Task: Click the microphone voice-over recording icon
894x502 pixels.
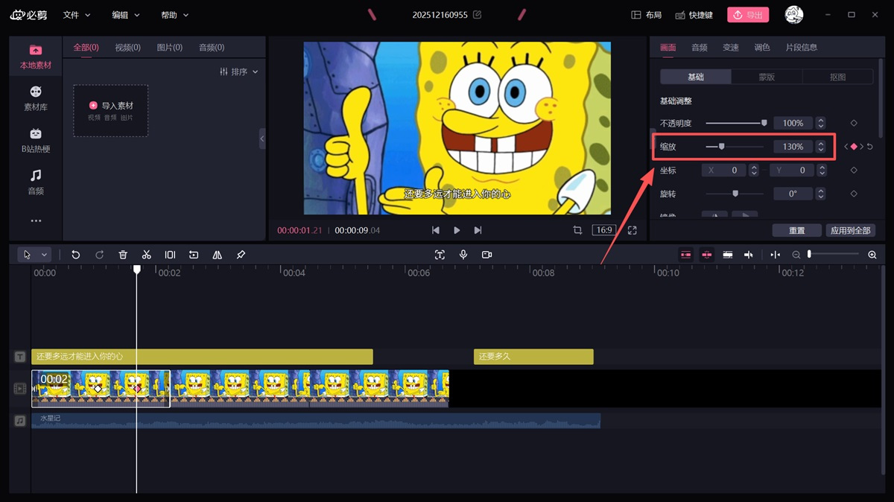Action: coord(463,255)
